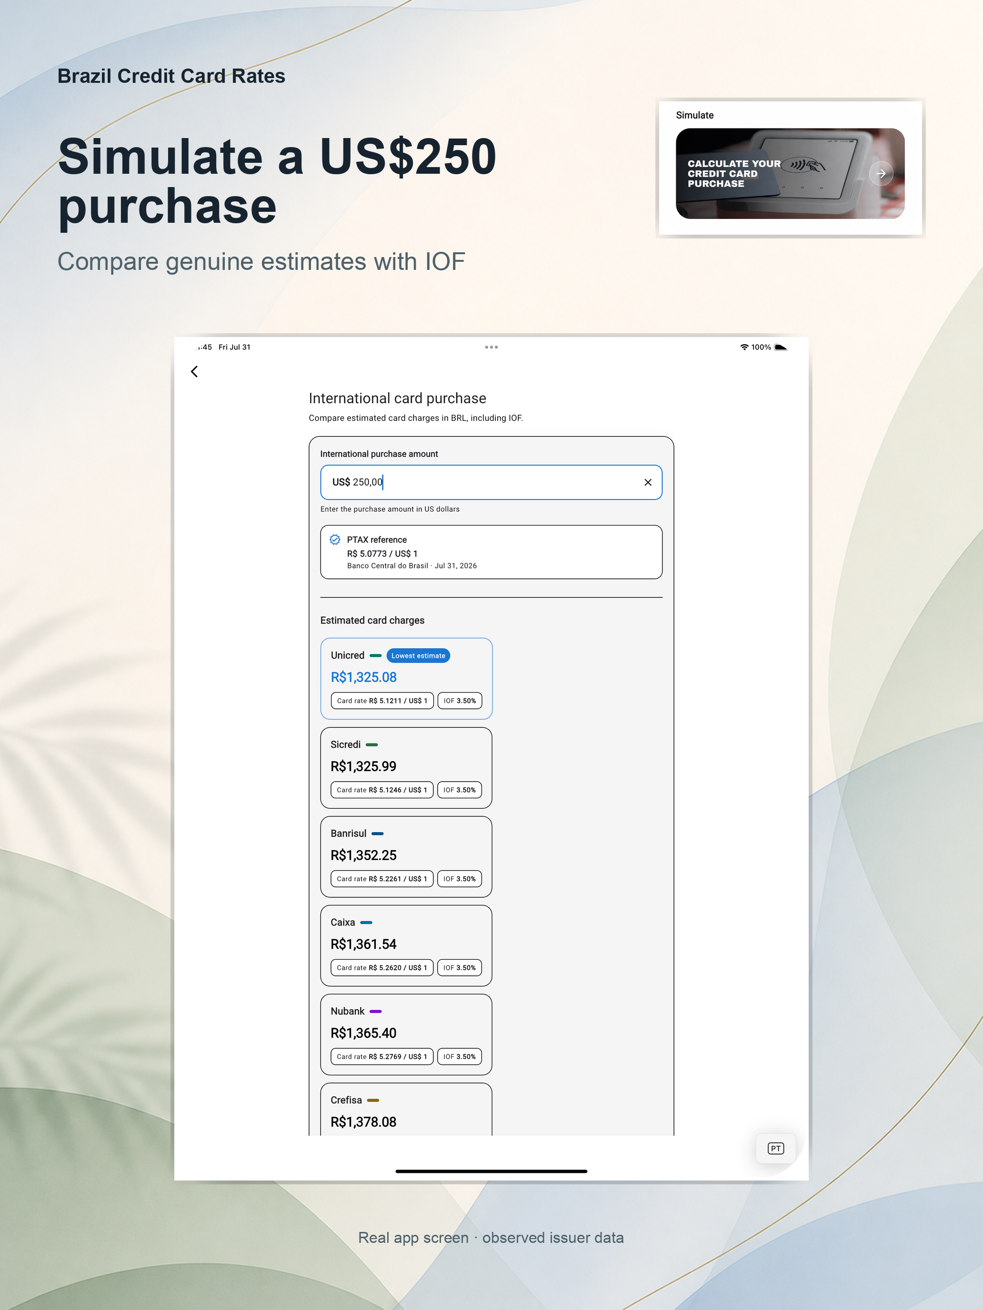Select the Banrisul amount R$1,352.25
The width and height of the screenshot is (983, 1310).
pyautogui.click(x=363, y=855)
